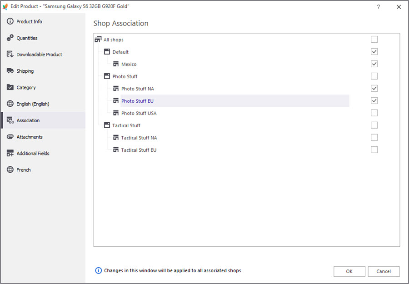The height and width of the screenshot is (284, 409).
Task: Open help with the question mark button
Action: (379, 7)
